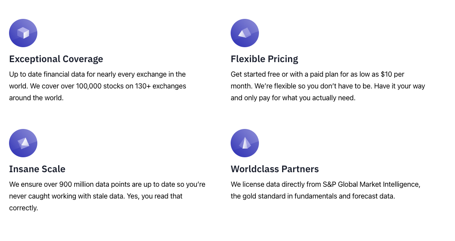
Task: Click the paragraph about S&P Global Market Intelligence
Action: coord(326,190)
